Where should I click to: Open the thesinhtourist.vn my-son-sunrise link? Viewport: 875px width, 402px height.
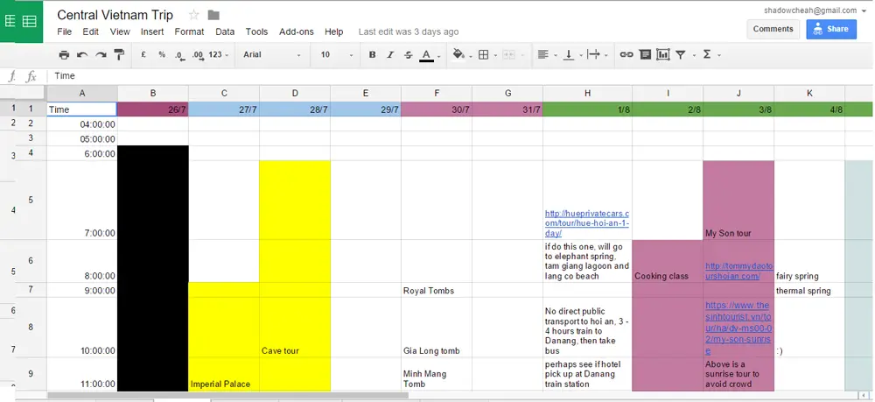[x=738, y=328]
